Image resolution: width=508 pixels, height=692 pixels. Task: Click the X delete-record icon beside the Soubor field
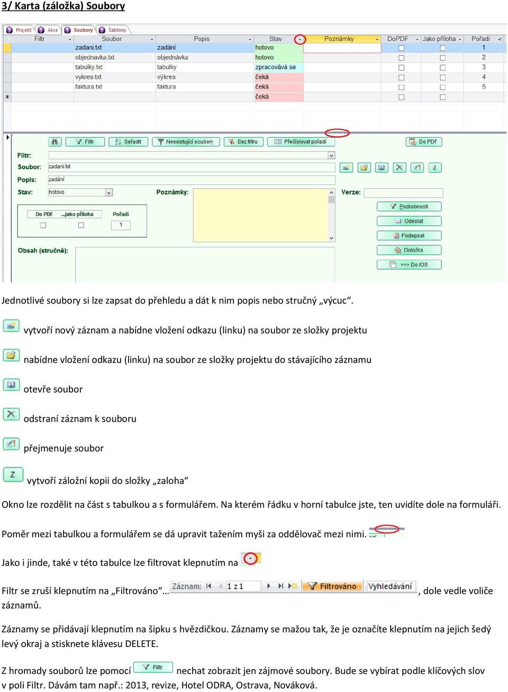(400, 167)
